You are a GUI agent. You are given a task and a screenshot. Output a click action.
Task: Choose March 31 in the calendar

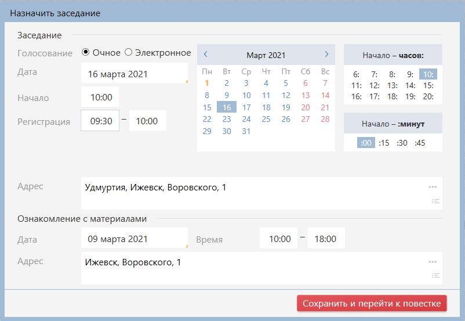coord(246,132)
